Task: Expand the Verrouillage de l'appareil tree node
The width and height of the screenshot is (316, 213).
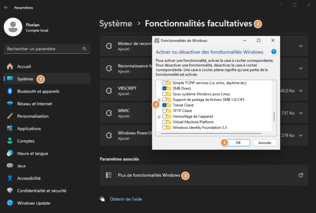Action: (159, 117)
